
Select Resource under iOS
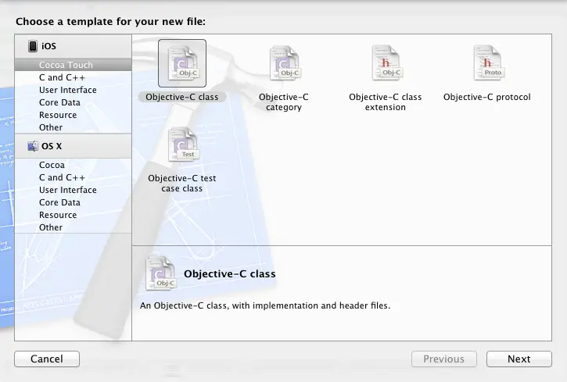[58, 115]
